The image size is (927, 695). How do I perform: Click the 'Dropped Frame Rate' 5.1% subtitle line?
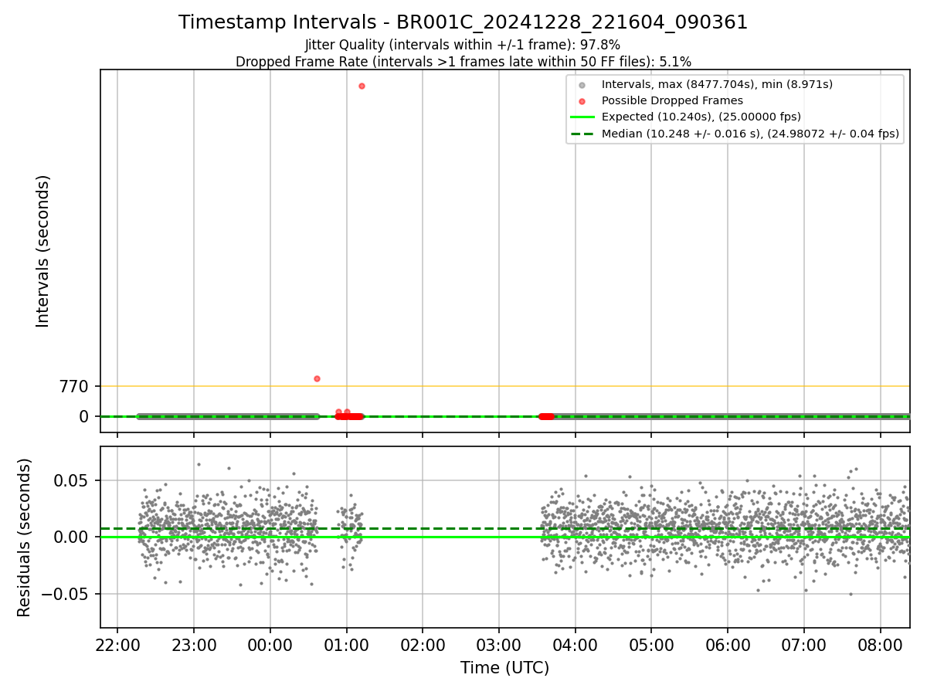pos(463,61)
